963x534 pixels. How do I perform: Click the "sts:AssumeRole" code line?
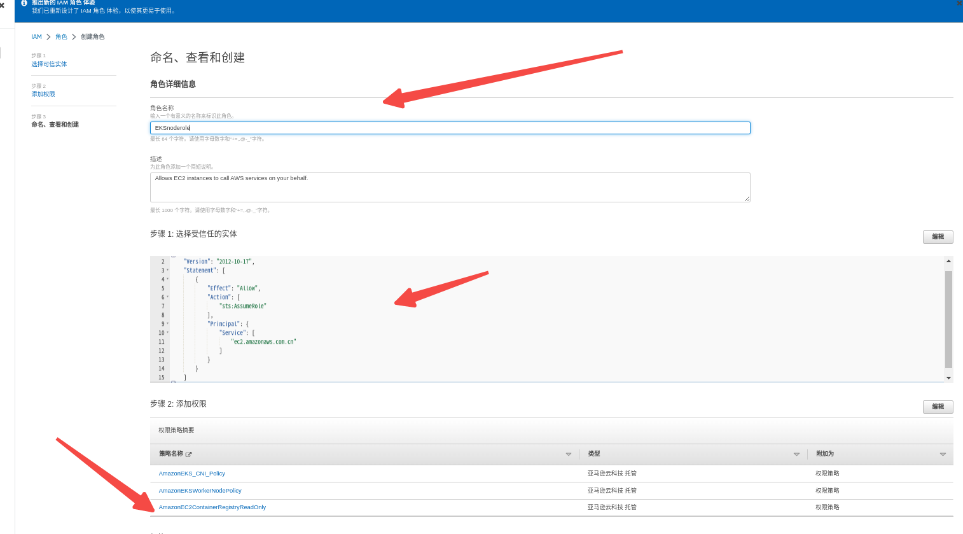pos(243,306)
